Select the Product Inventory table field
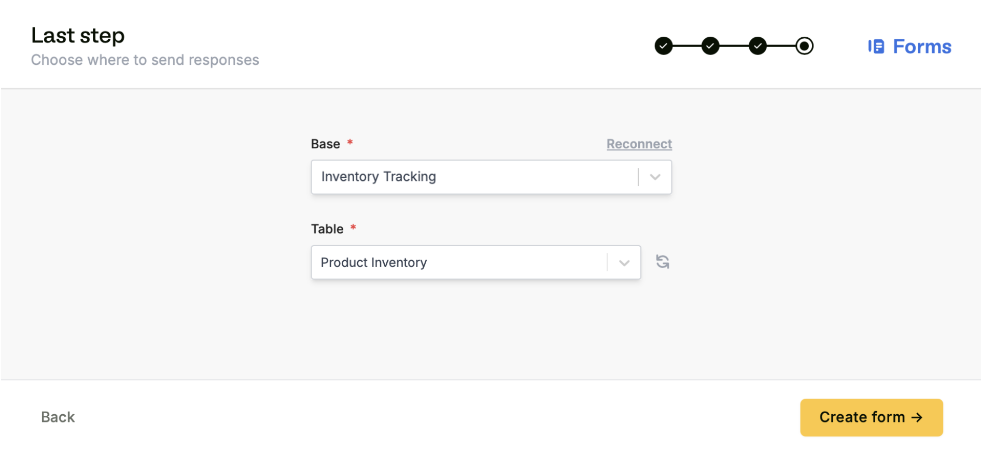 tap(456, 262)
